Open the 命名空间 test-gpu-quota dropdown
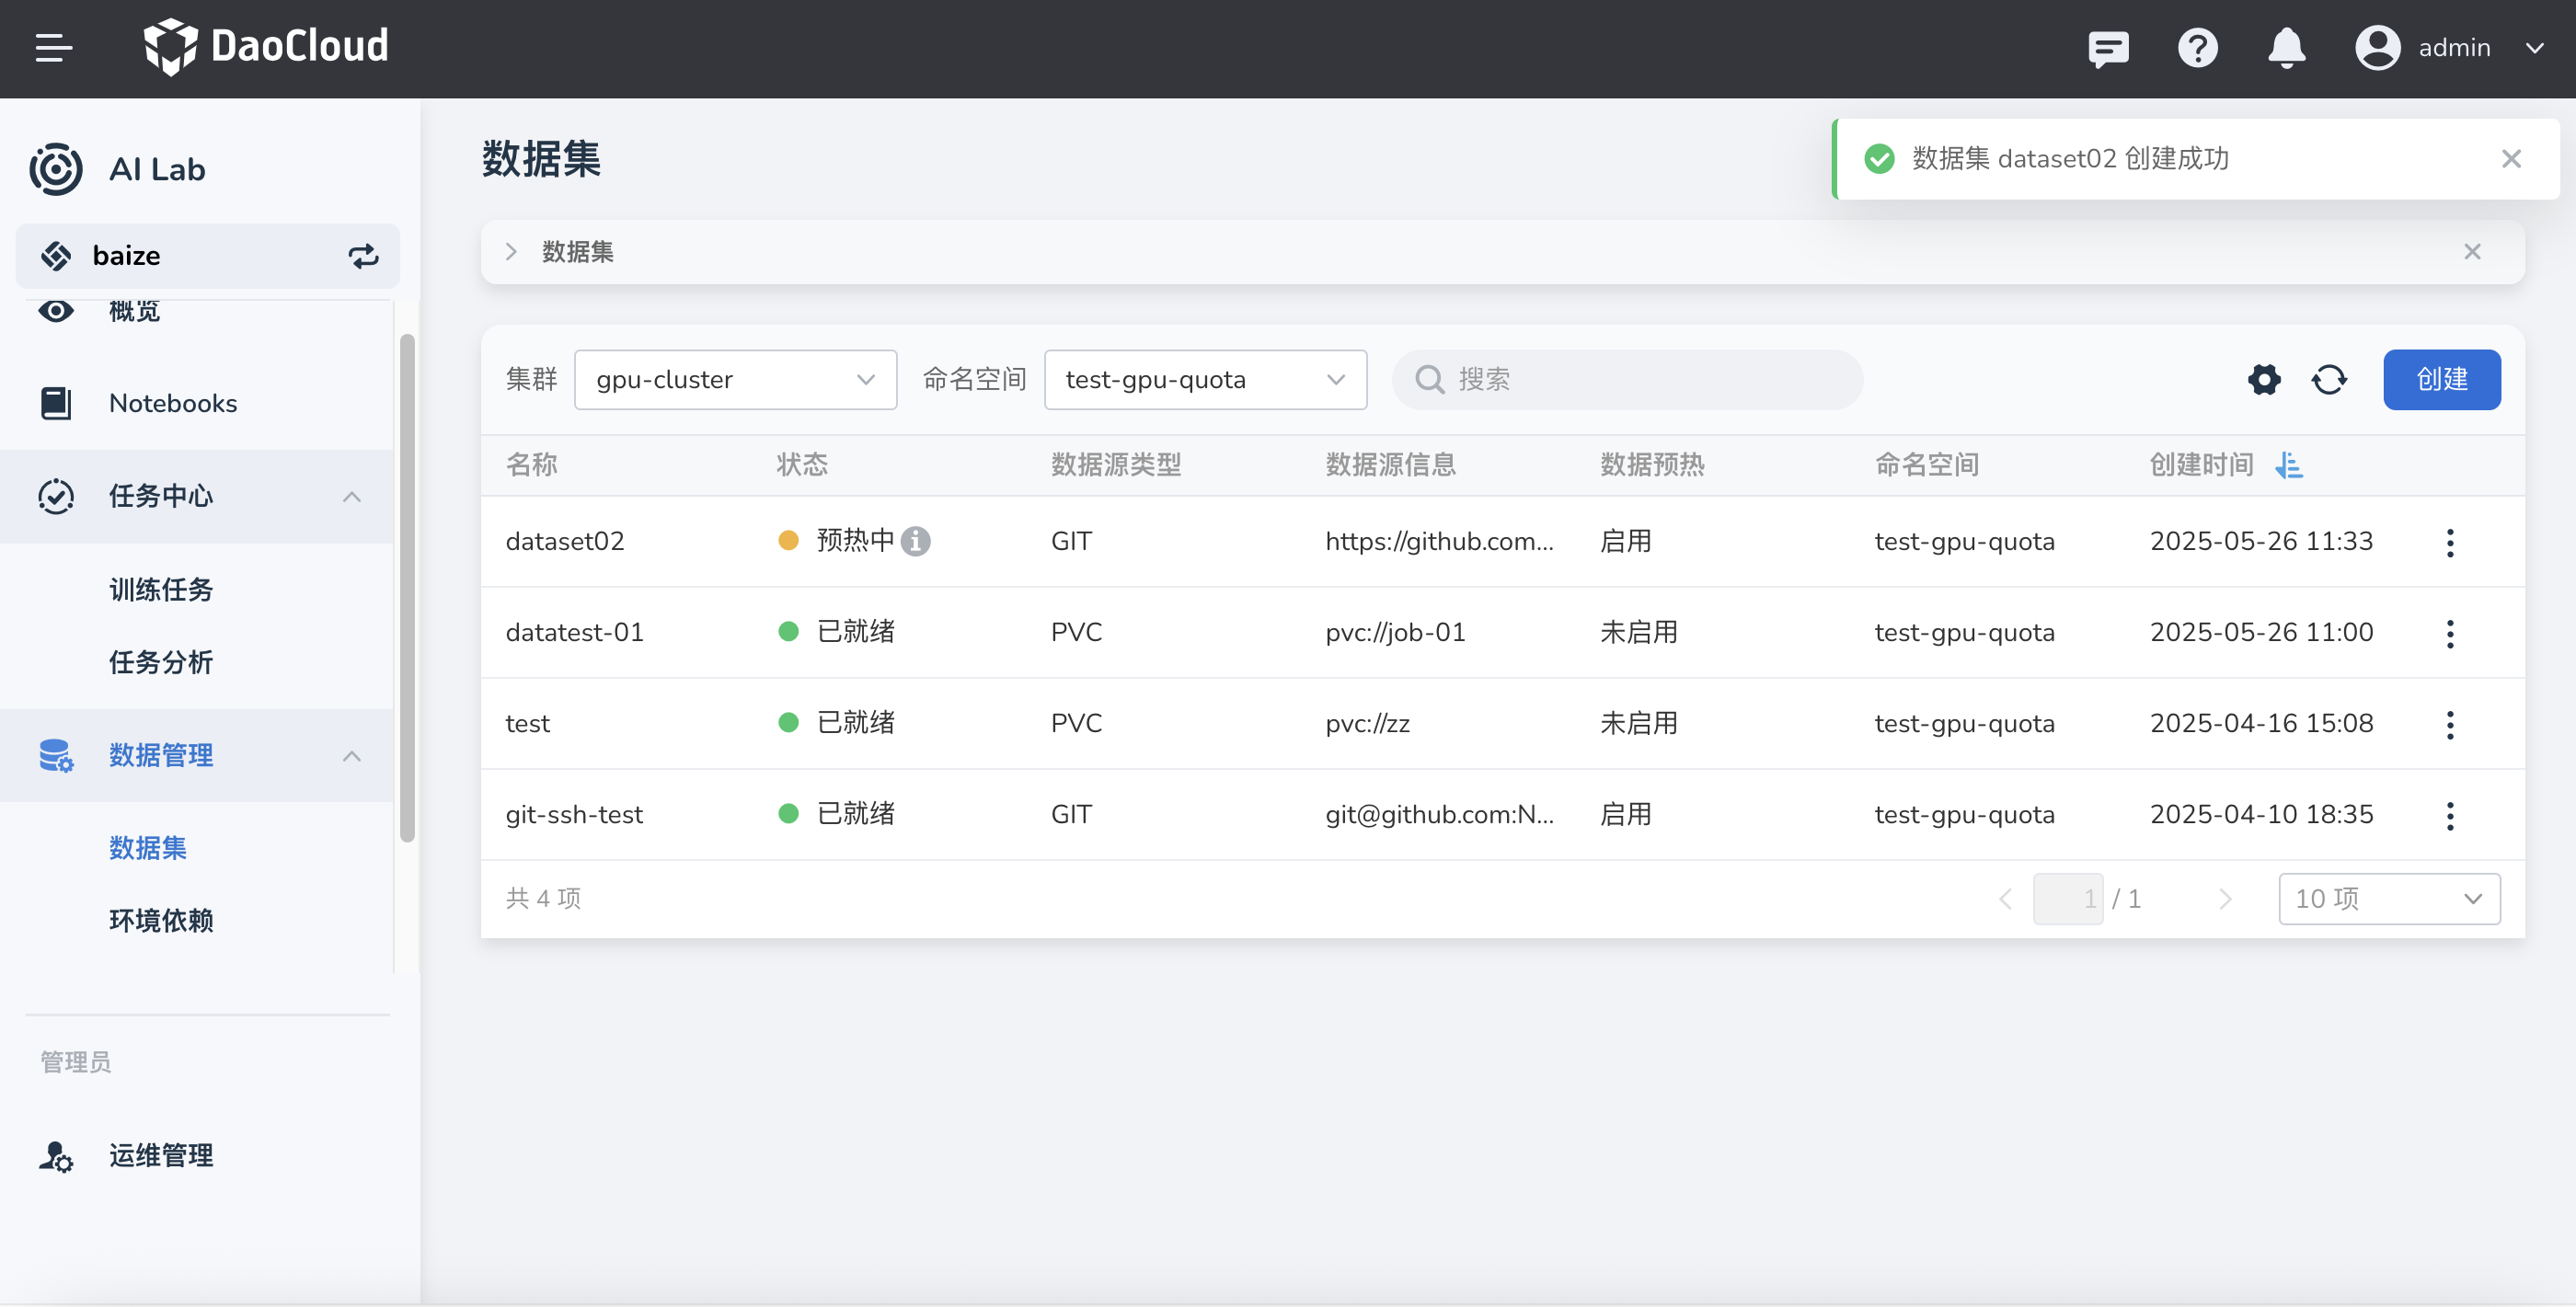2576x1307 pixels. click(x=1204, y=380)
